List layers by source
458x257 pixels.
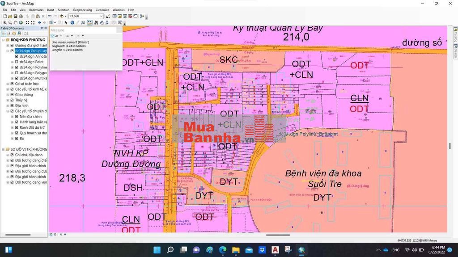9,34
